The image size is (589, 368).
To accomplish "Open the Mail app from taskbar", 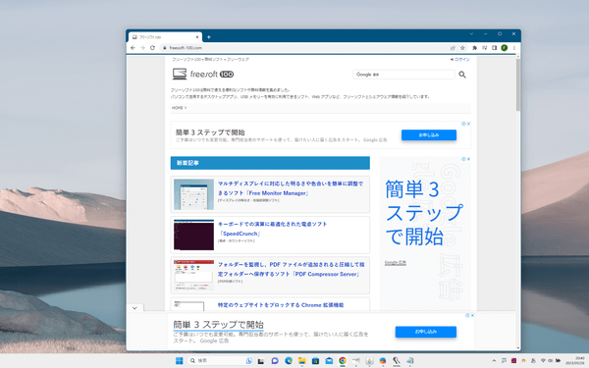I will point(329,361).
